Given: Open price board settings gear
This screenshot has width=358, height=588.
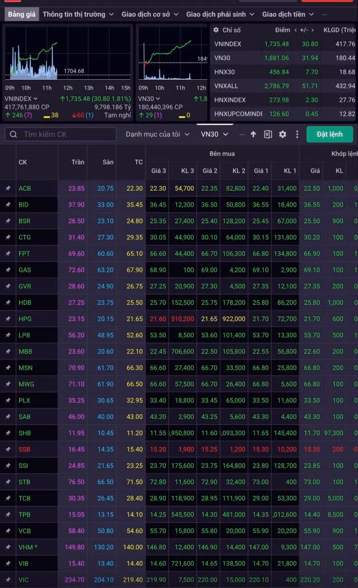Looking at the screenshot, I should tap(282, 134).
